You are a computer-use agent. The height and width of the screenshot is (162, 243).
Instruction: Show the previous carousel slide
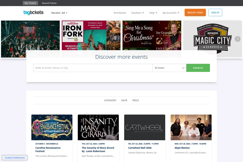pyautogui.click(x=5, y=39)
